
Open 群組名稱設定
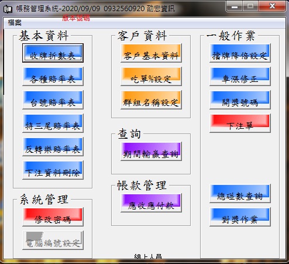[151, 100]
